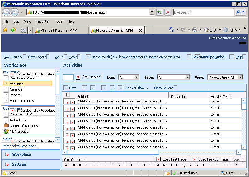Click the quick find search input box
This screenshot has width=249, height=177.
tap(68, 77)
